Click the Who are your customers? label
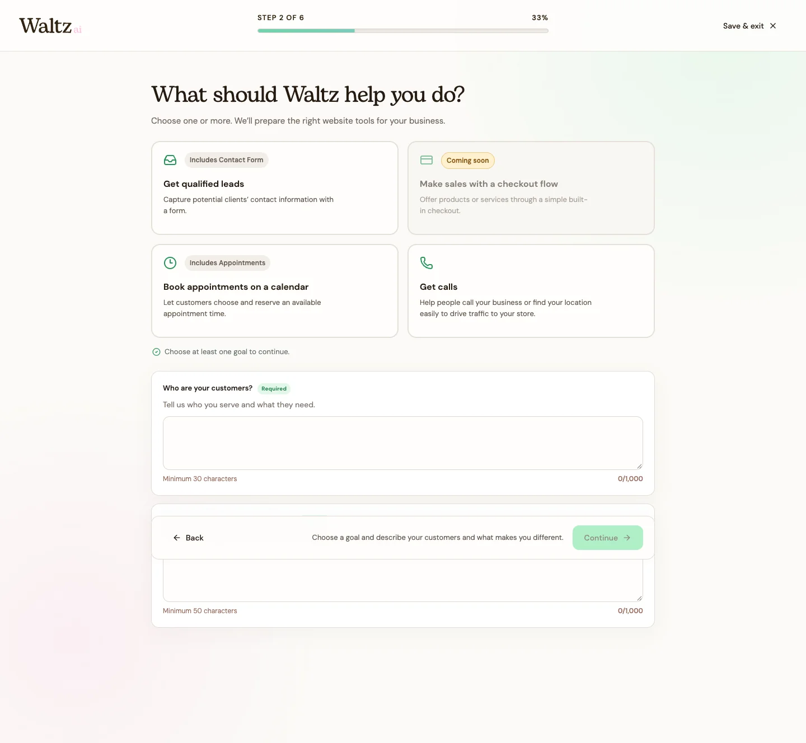This screenshot has width=806, height=743. coord(208,388)
